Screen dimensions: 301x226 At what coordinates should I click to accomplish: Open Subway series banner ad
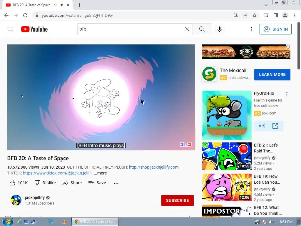[246, 52]
